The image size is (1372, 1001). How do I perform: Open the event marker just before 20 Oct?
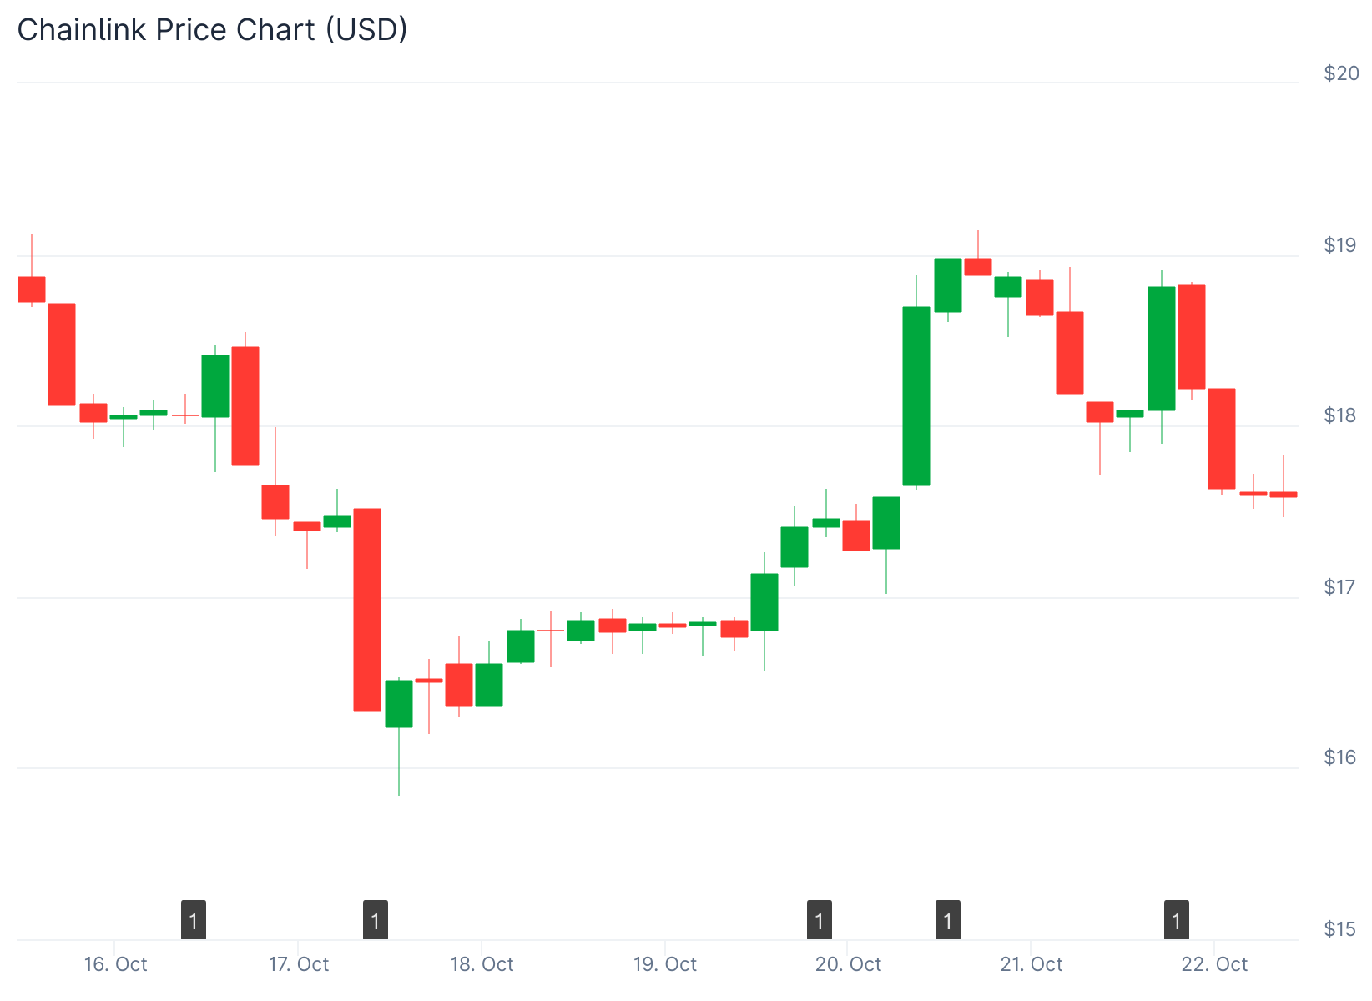click(820, 920)
